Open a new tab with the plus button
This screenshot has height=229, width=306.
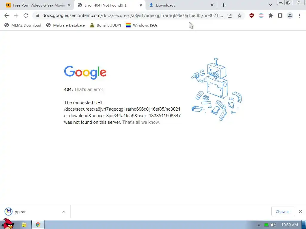pos(224,5)
